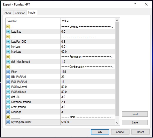This screenshot has height=138, width=153.
Task: Save inputs with the Save button
Action: [x=135, y=122]
